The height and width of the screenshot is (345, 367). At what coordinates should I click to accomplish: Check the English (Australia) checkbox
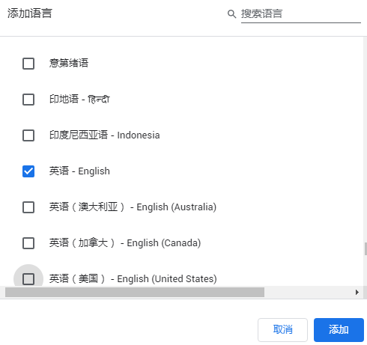[28, 207]
